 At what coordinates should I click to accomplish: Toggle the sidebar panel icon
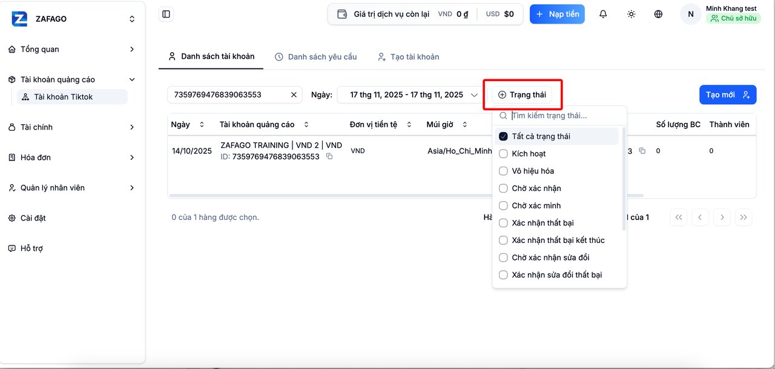(x=167, y=14)
